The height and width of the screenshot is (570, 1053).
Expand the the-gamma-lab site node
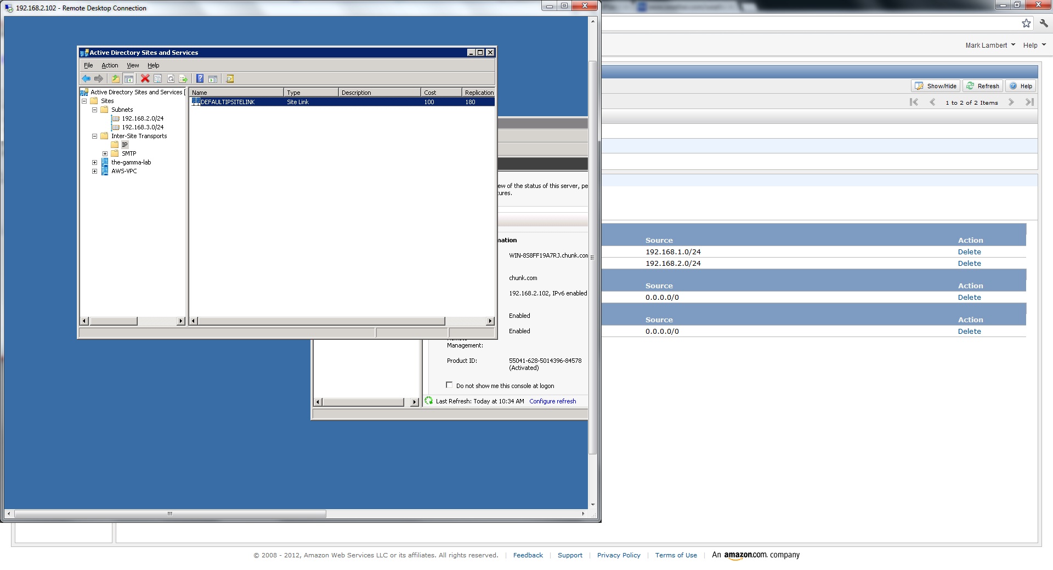[95, 163]
